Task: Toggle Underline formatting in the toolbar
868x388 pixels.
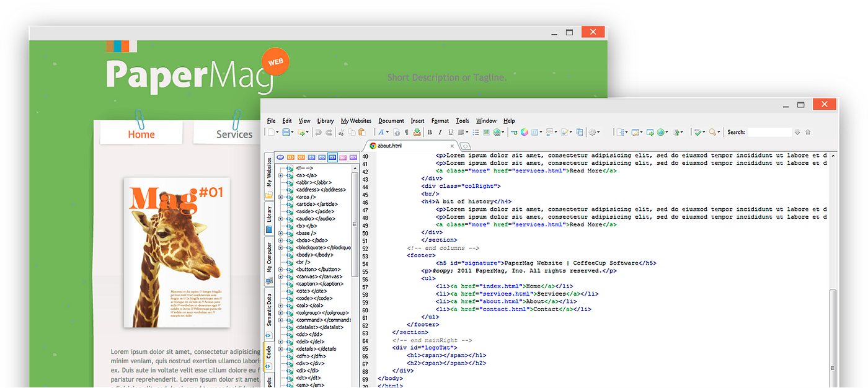Action: (451, 132)
